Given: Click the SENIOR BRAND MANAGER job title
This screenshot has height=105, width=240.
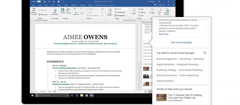Looking at the screenshot, I should 64,68.
